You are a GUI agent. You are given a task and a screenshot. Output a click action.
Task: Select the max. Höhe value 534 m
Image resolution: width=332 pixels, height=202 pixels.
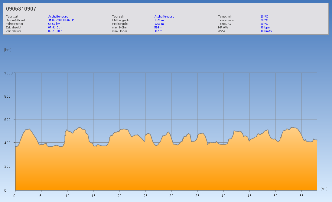[x=158, y=27]
